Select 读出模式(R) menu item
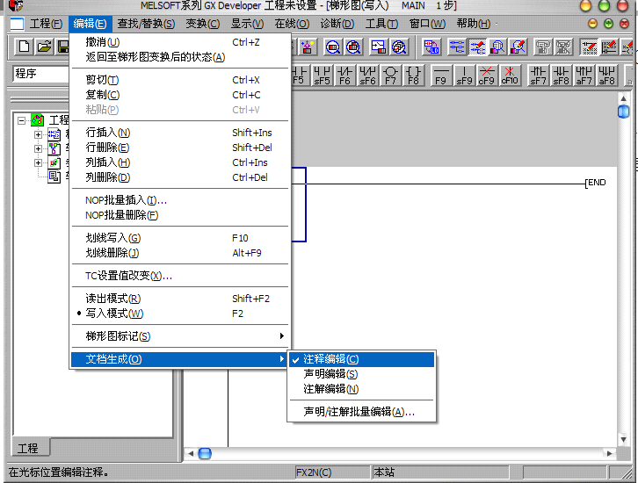This screenshot has width=638, height=483. click(x=179, y=299)
